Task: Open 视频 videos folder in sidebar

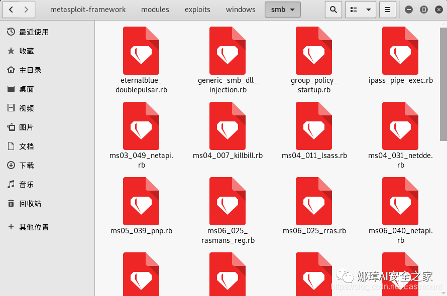Action: point(47,108)
